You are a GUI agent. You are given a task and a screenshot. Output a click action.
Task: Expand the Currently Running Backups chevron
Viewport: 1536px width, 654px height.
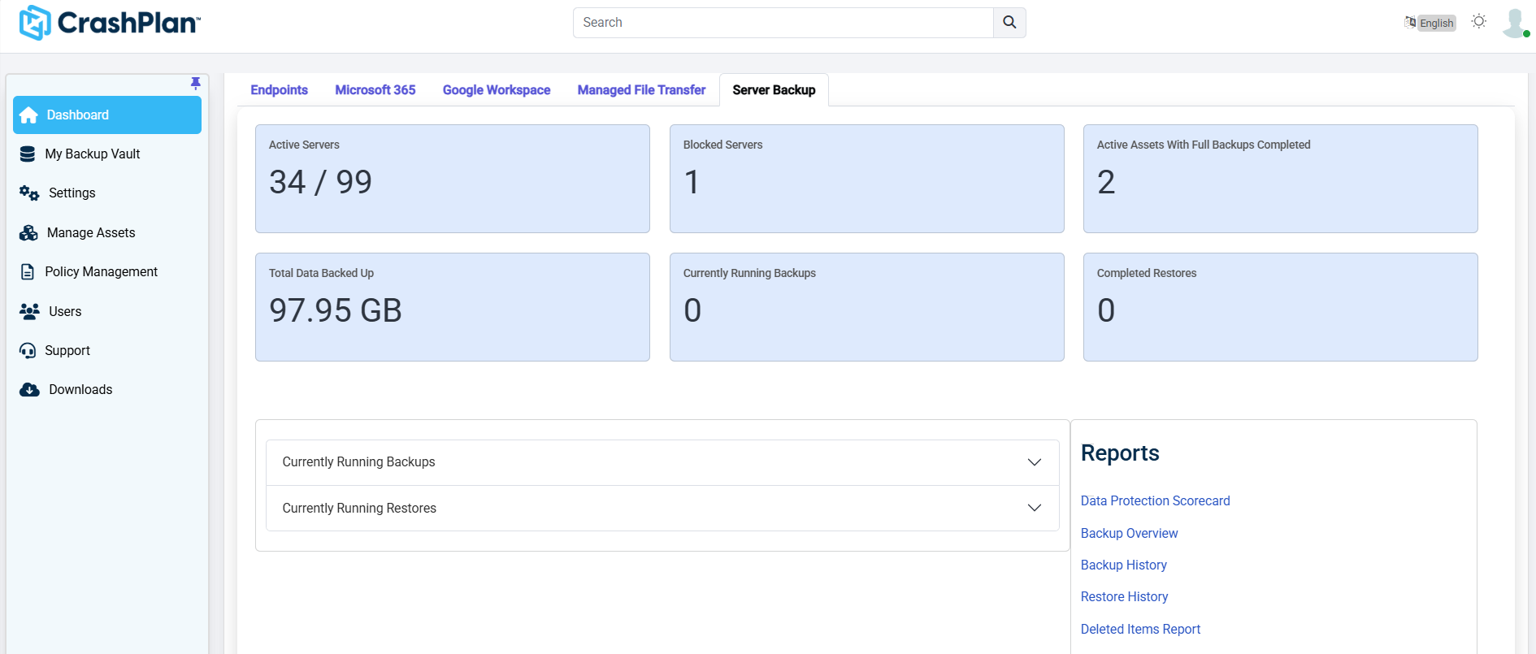pyautogui.click(x=1034, y=462)
